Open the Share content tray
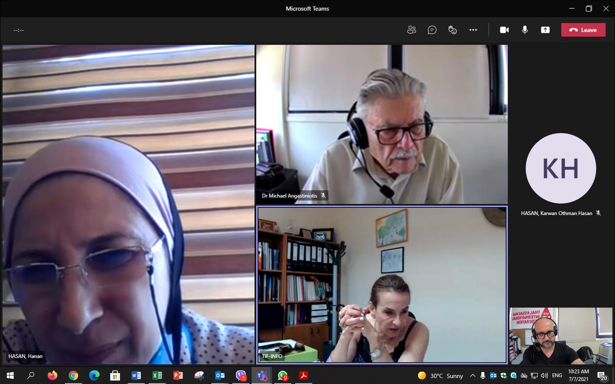 pyautogui.click(x=545, y=30)
